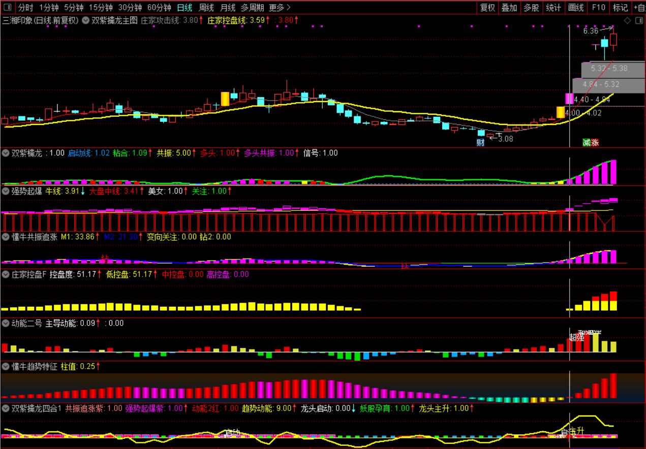This screenshot has height=449, width=646.
Task: Expand the 动能二号 indicator arrow
Action: click(6, 323)
